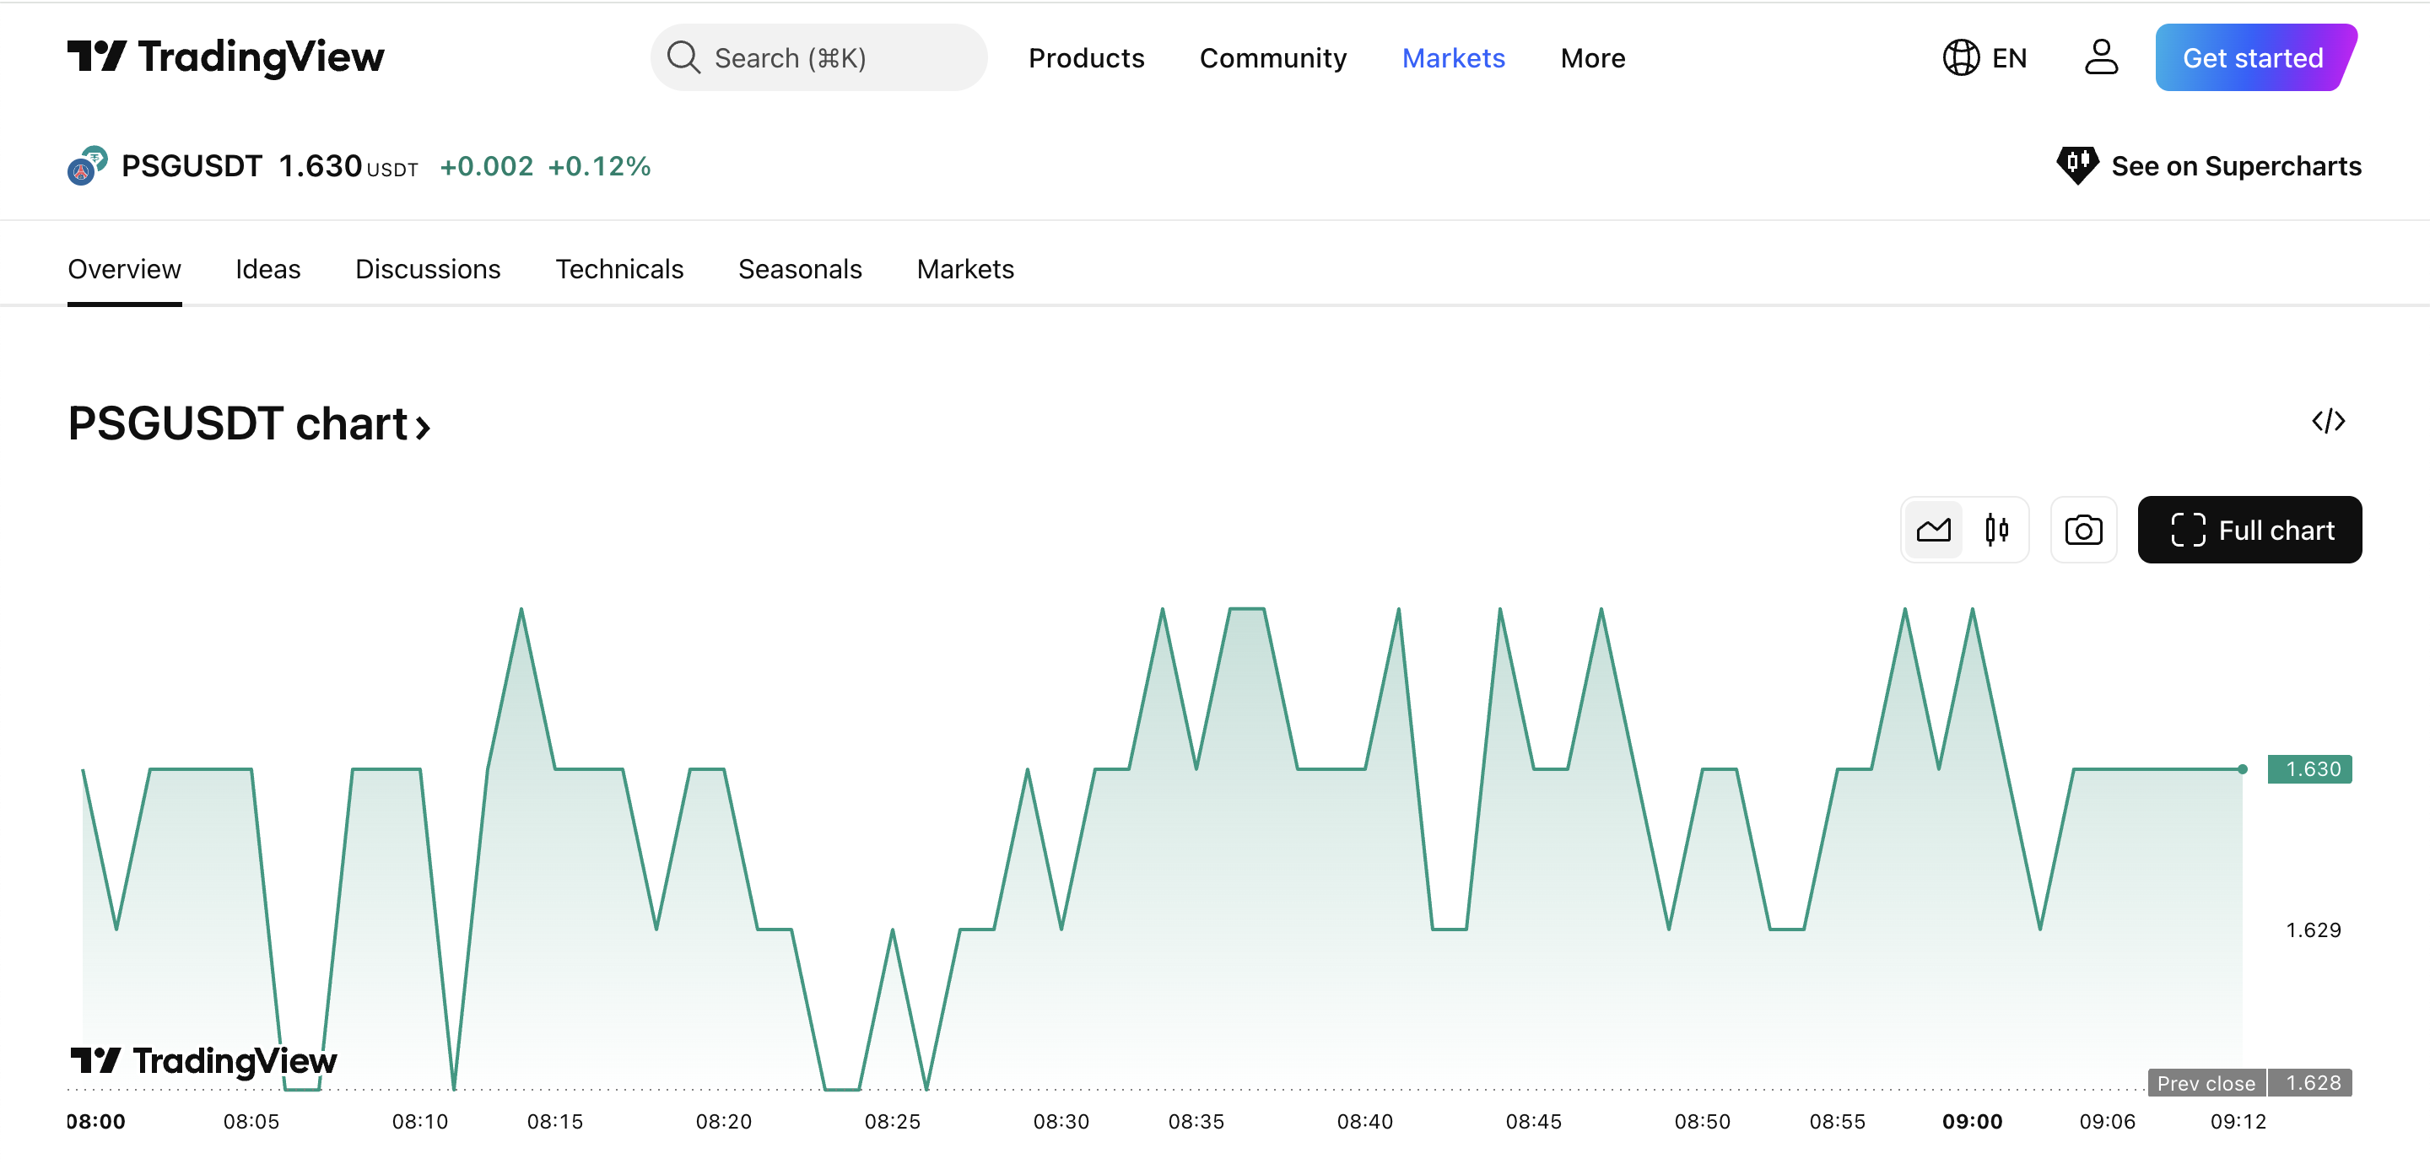Take a chart snapshot with camera icon
The width and height of the screenshot is (2430, 1164).
click(x=2083, y=530)
